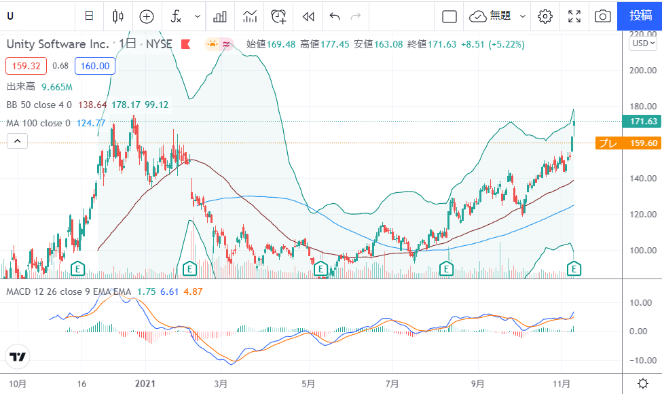The image size is (662, 394).
Task: Expand the layout management dropdown arrow
Action: pyautogui.click(x=523, y=16)
